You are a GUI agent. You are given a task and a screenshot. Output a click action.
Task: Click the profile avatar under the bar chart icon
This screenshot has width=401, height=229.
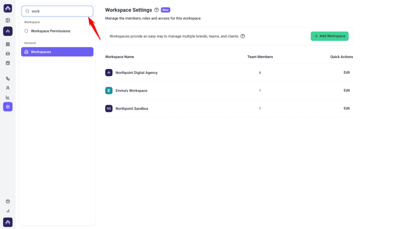8,222
